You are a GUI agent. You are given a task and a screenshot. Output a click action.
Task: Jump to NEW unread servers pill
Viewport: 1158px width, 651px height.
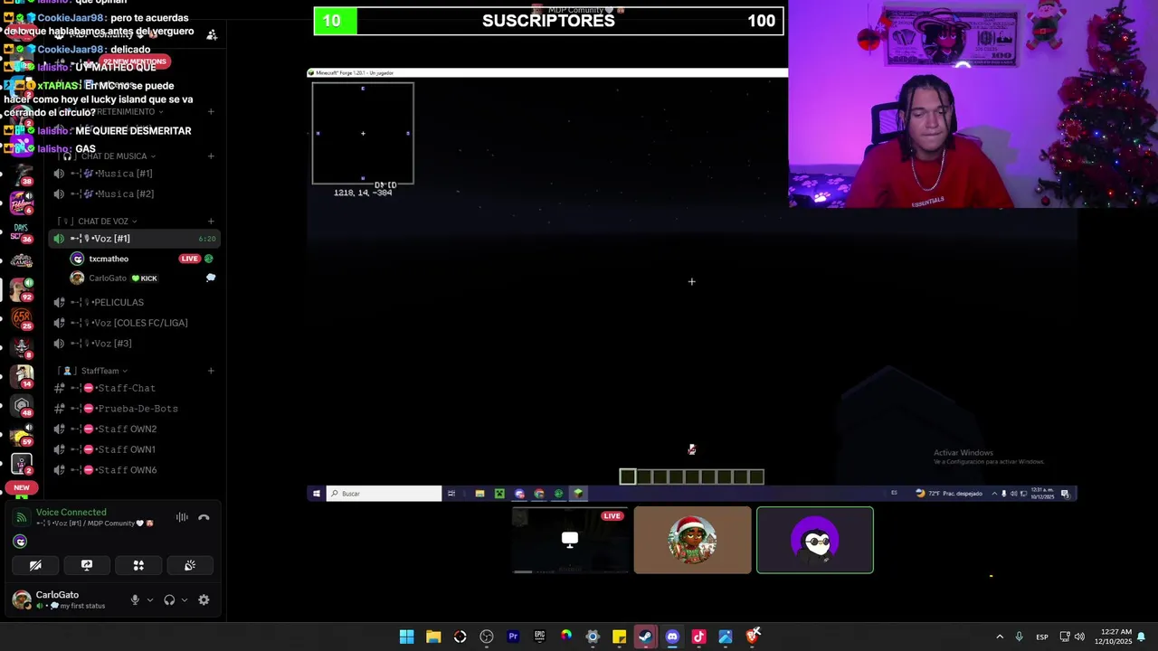click(x=22, y=487)
